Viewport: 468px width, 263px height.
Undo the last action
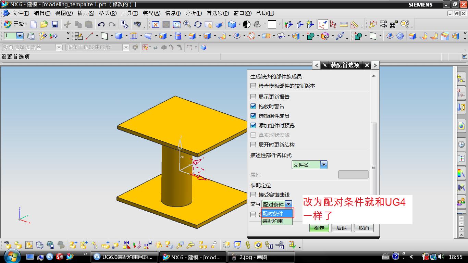[101, 24]
